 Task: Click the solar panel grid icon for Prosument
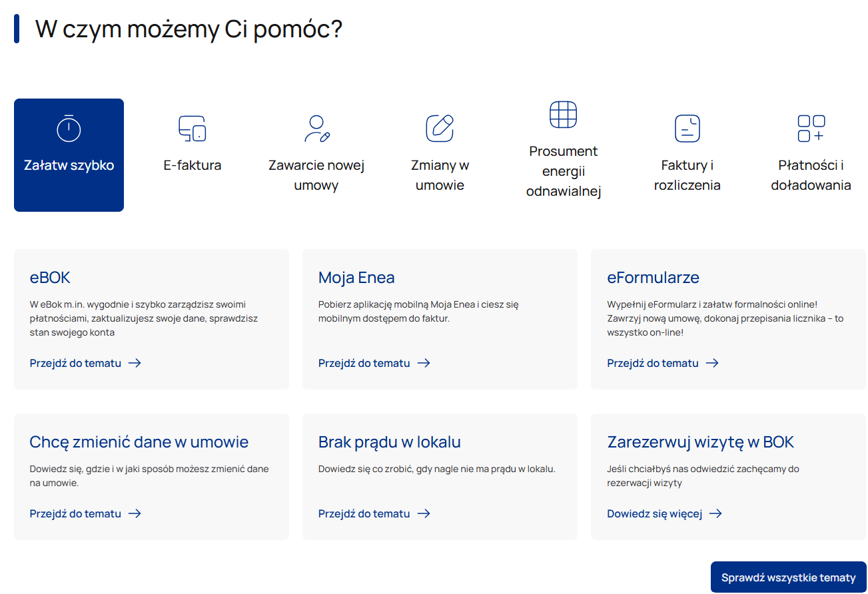pos(564,114)
